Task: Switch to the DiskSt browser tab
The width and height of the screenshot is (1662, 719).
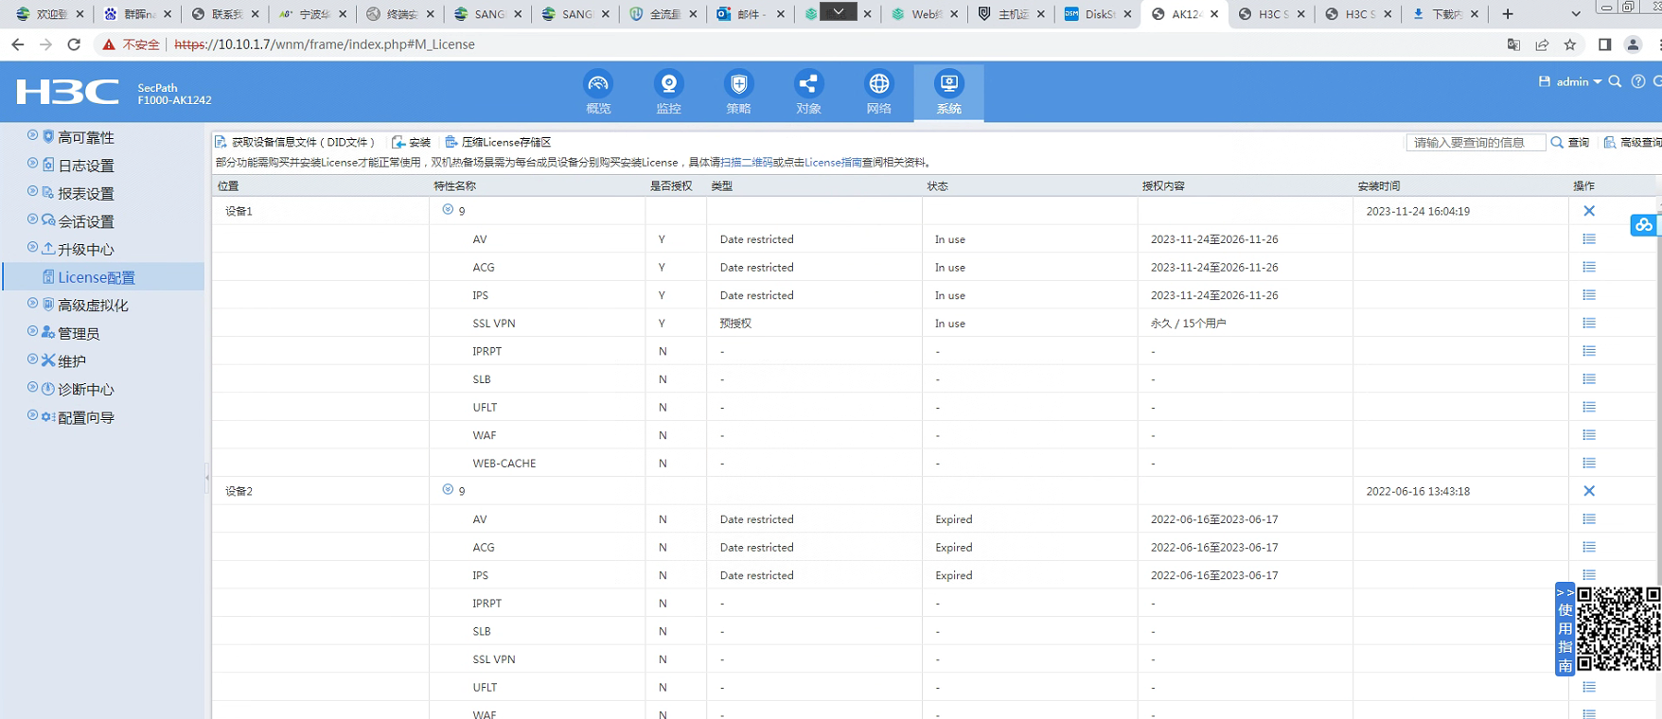Action: coord(1098,14)
